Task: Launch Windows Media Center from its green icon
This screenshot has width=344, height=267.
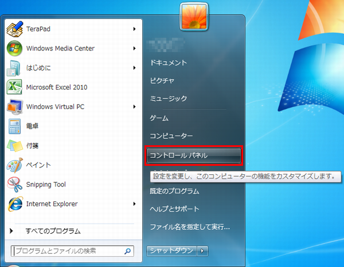Action: (x=14, y=49)
